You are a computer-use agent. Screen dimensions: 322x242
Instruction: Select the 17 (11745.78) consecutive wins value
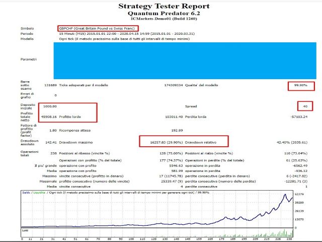pyautogui.click(x=171, y=176)
